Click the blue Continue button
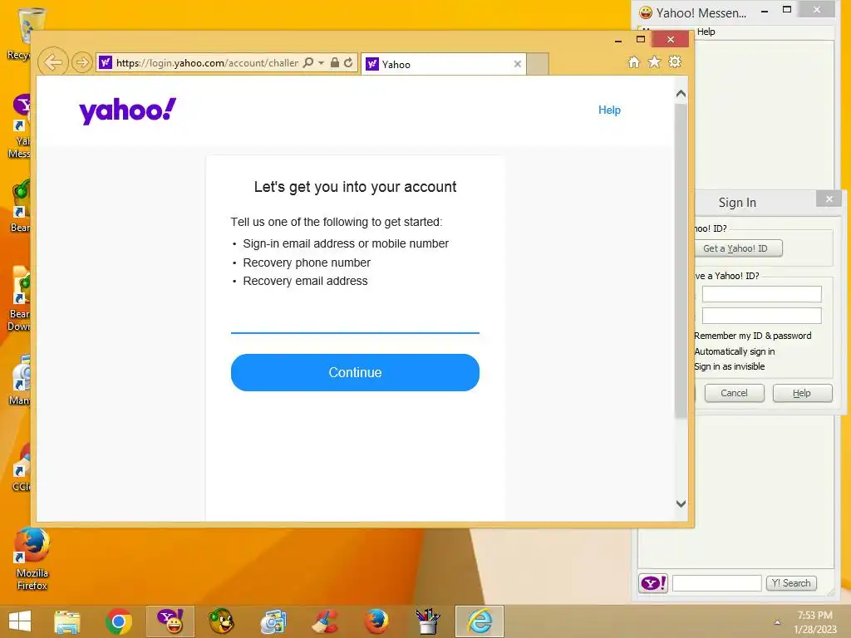 tap(355, 372)
